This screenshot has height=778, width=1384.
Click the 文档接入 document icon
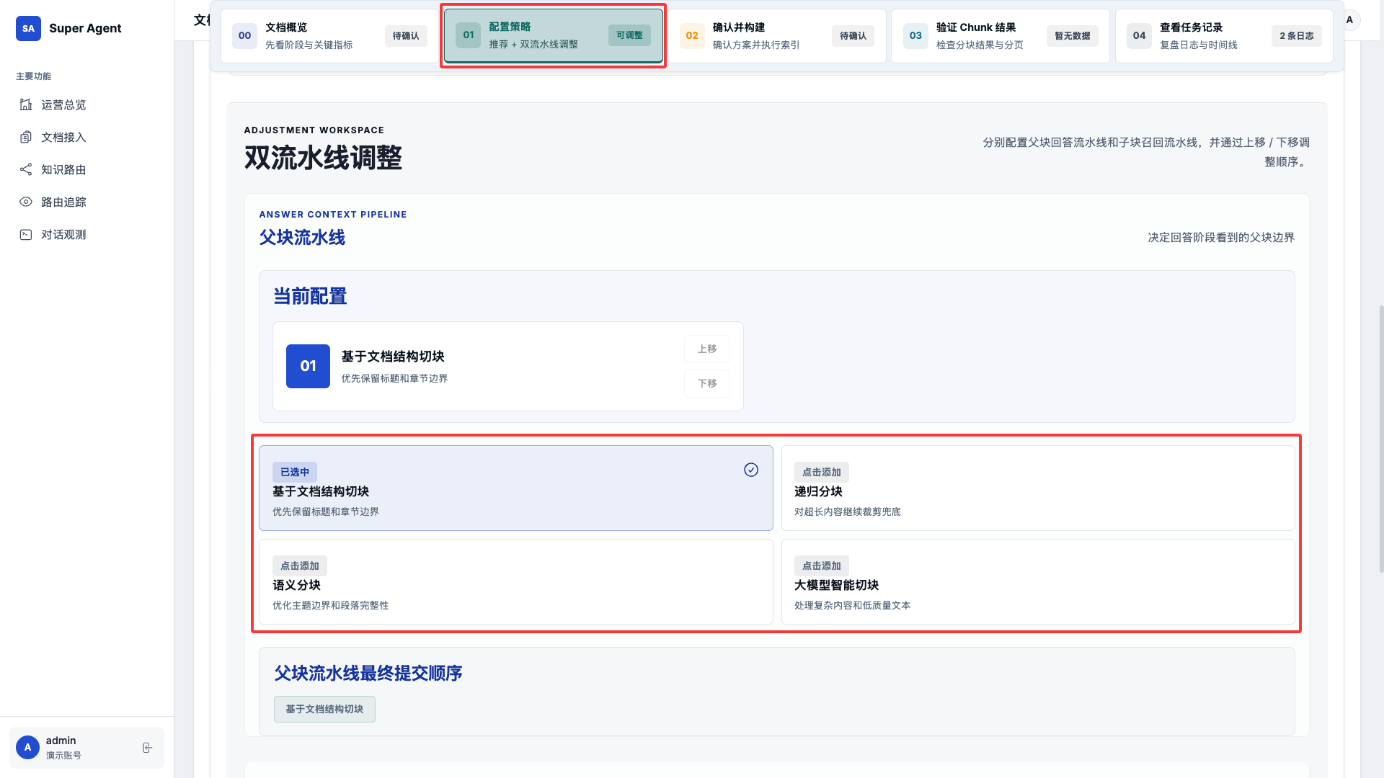pos(26,137)
